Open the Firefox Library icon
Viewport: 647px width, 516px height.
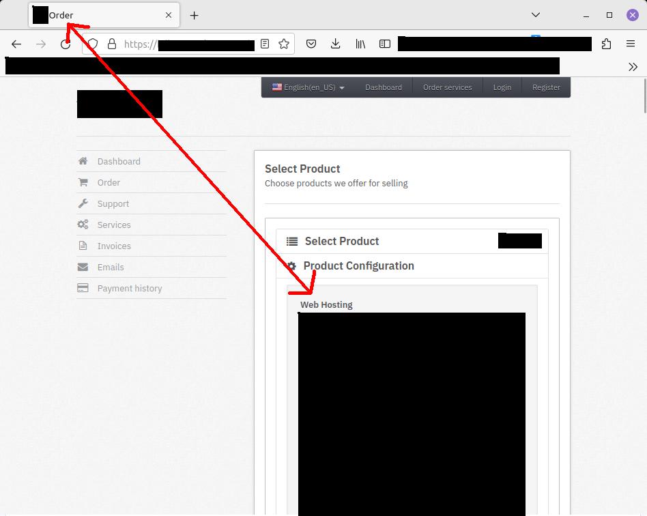click(360, 43)
